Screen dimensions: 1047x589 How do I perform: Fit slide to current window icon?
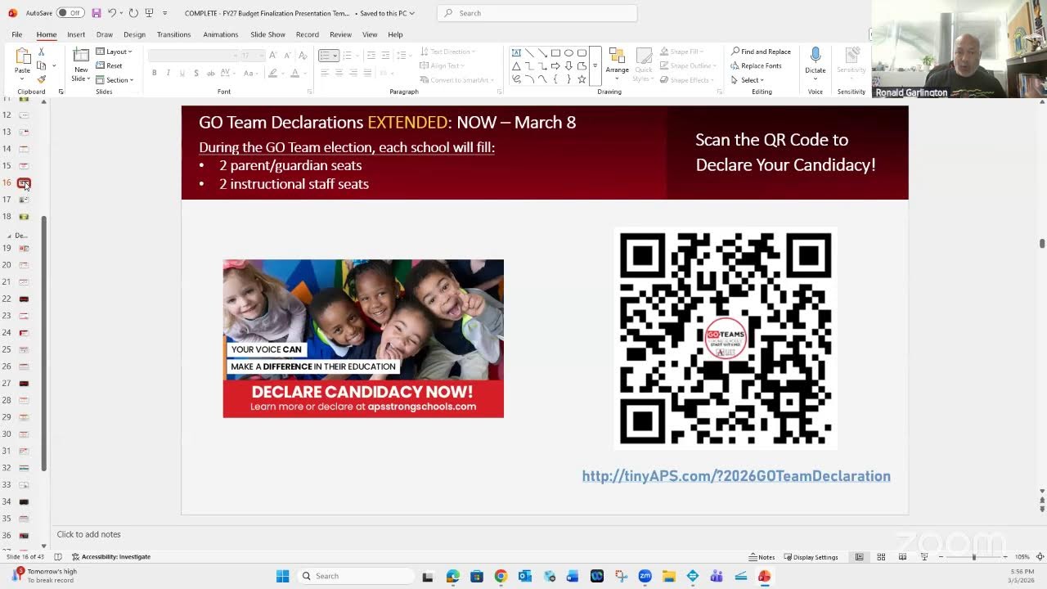(x=1039, y=557)
